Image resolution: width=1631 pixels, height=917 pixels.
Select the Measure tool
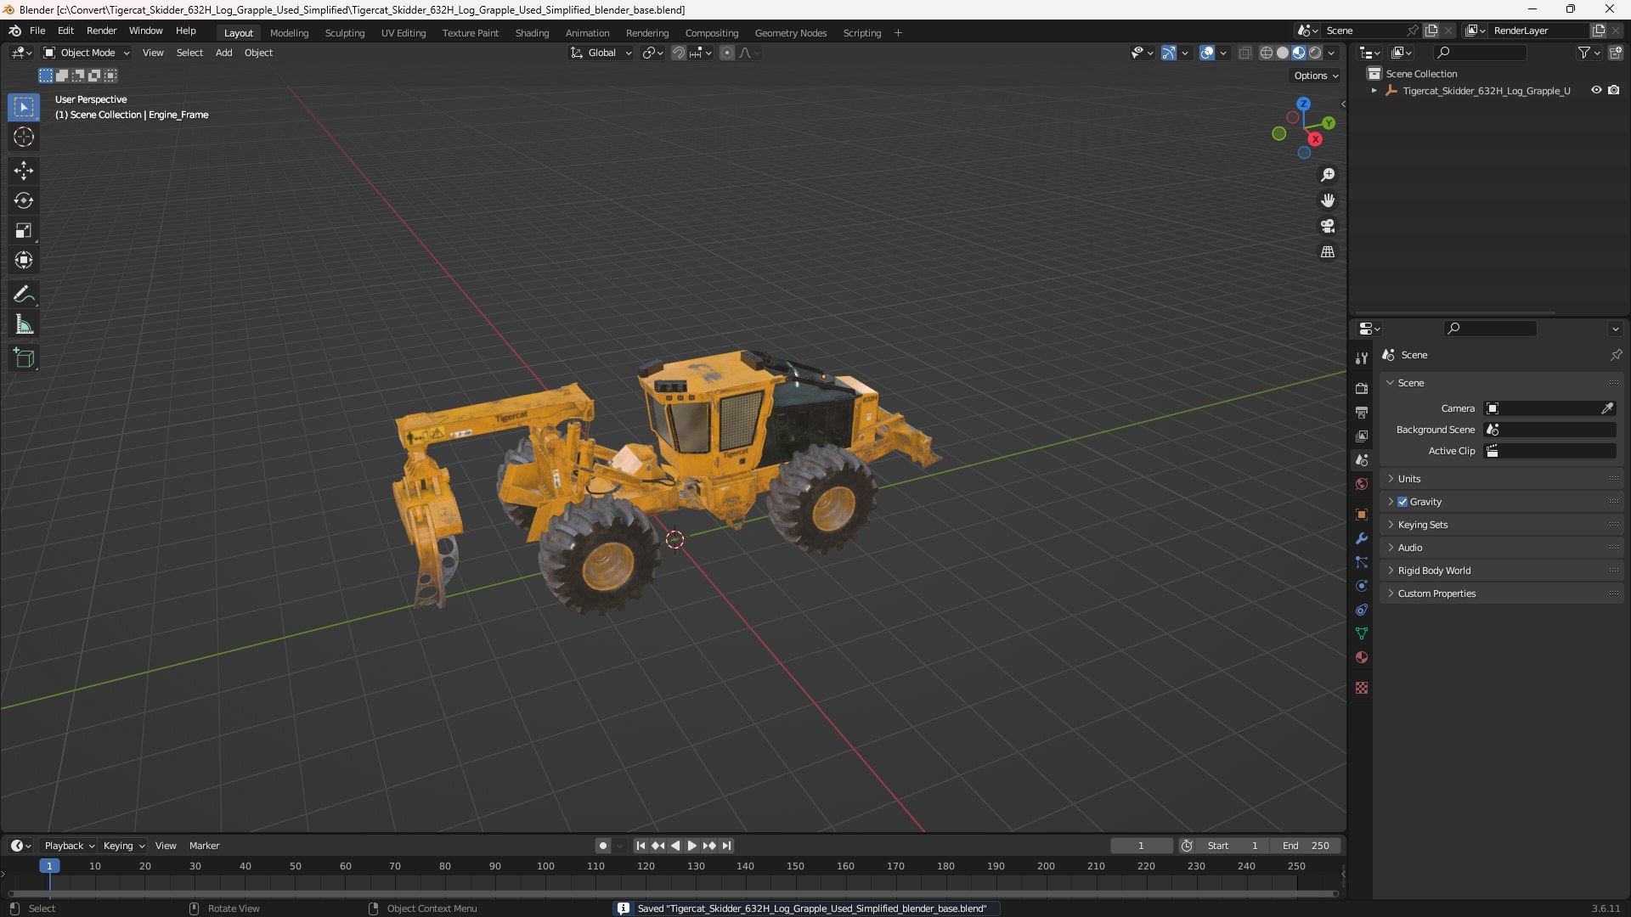pyautogui.click(x=24, y=324)
